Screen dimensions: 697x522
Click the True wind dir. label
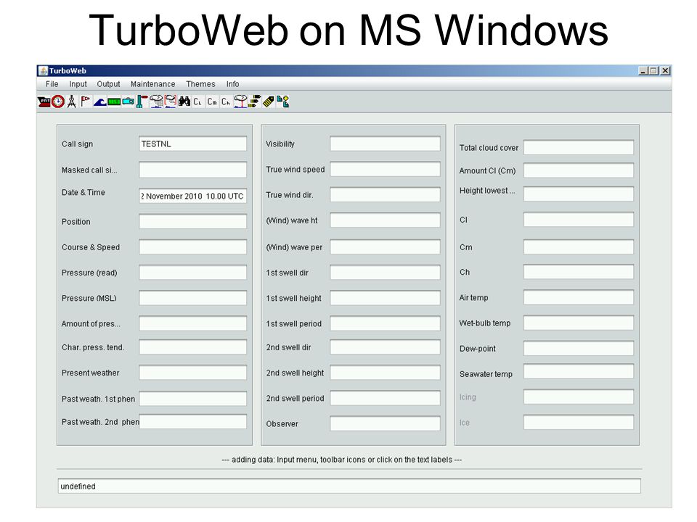point(290,195)
